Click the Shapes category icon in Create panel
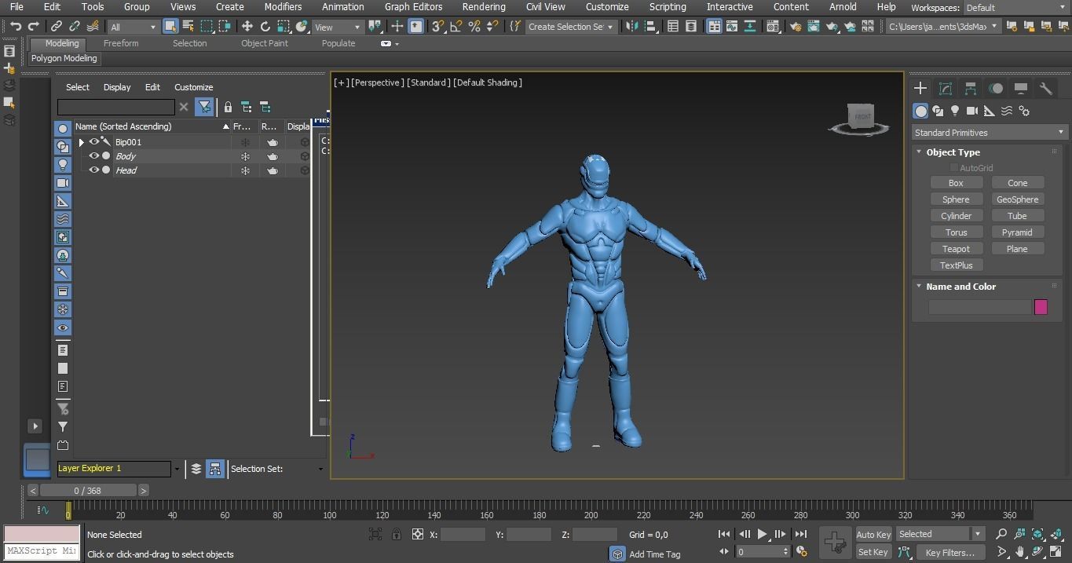This screenshot has height=563, width=1072. click(938, 111)
